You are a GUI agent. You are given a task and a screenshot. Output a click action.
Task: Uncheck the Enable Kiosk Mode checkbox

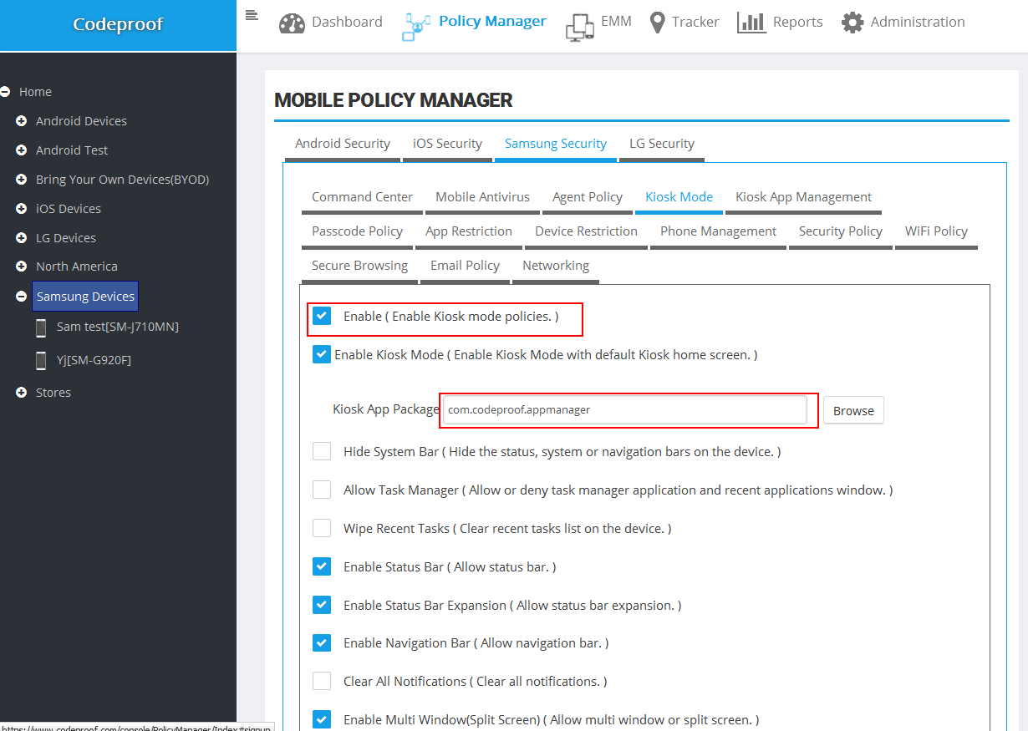pyautogui.click(x=322, y=354)
